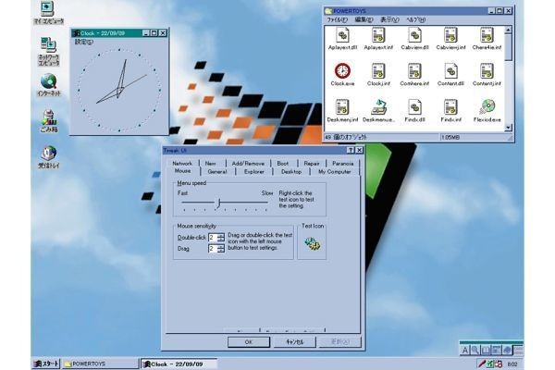Activate the Clock taskbar button
Image resolution: width=555 pixels, height=370 pixels.
pyautogui.click(x=179, y=364)
